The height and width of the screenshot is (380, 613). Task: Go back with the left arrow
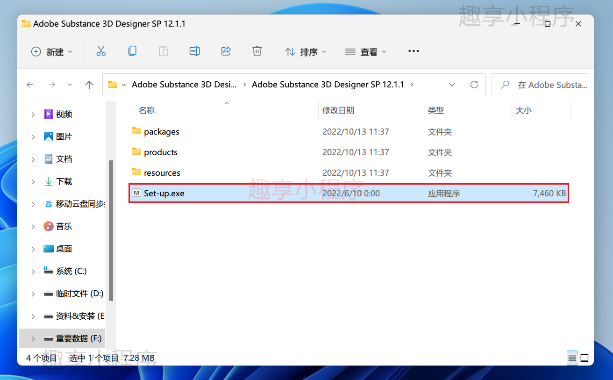[30, 85]
